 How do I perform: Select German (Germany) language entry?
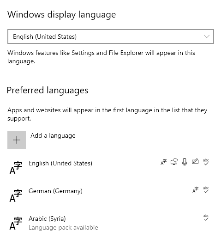point(109,195)
